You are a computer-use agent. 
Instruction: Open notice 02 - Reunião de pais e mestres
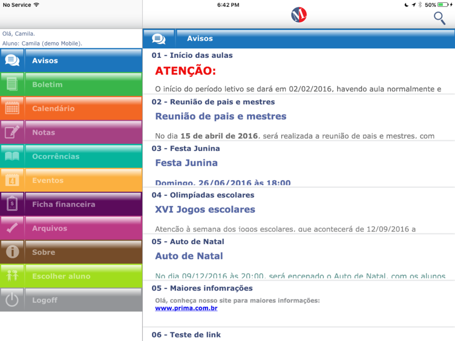pos(299,118)
